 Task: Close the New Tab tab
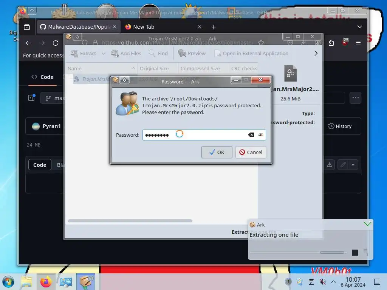(x=200, y=27)
